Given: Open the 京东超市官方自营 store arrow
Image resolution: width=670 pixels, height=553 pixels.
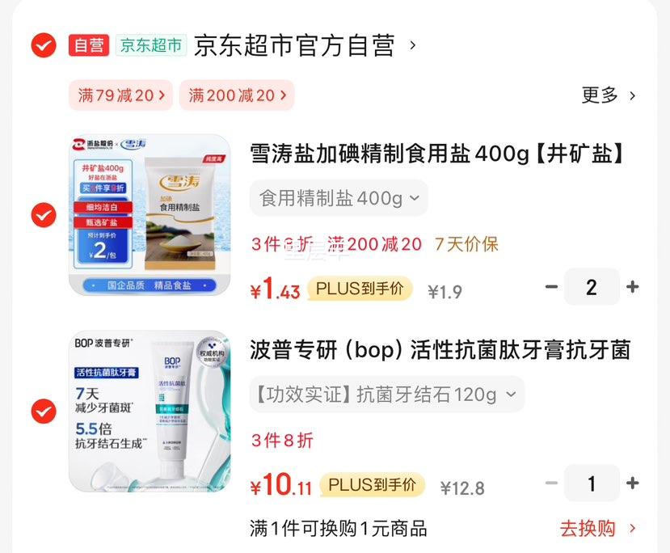Looking at the screenshot, I should point(412,45).
